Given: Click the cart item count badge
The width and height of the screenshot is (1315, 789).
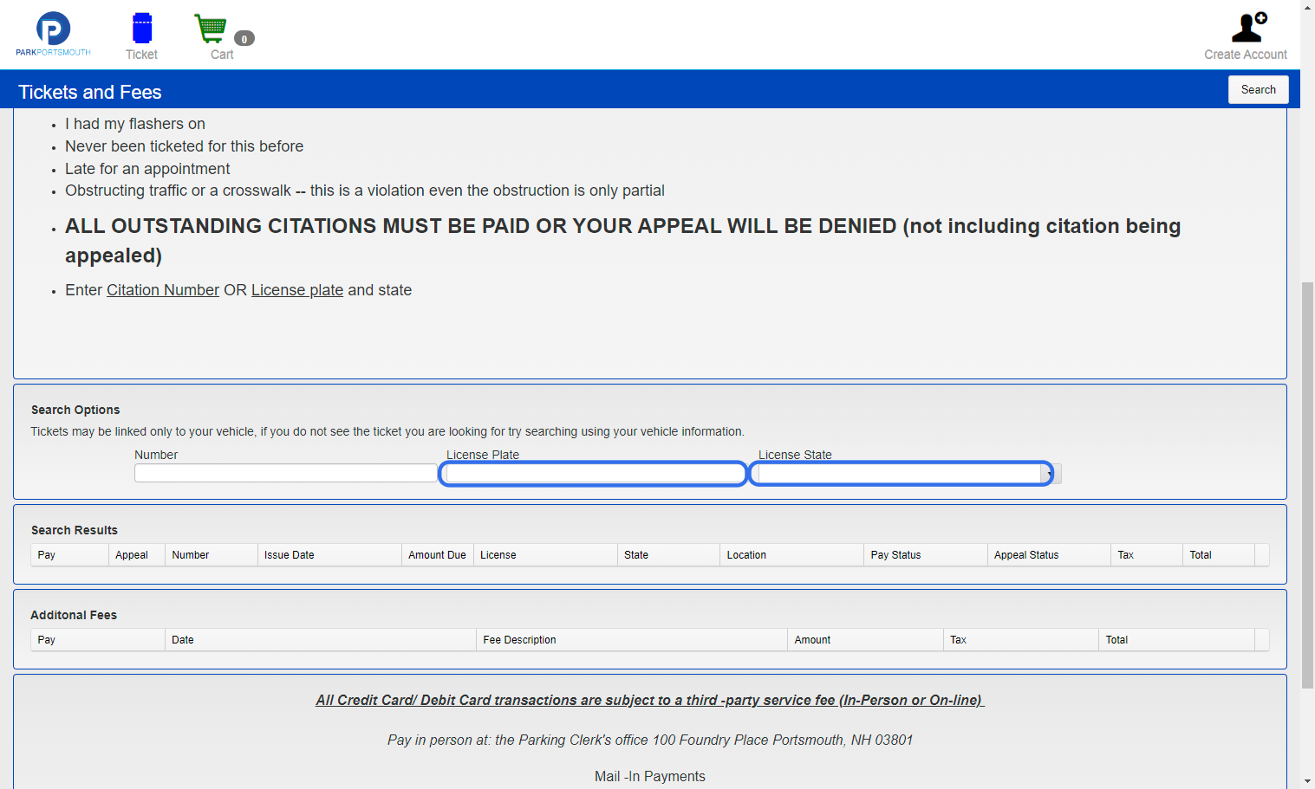Looking at the screenshot, I should pos(244,38).
